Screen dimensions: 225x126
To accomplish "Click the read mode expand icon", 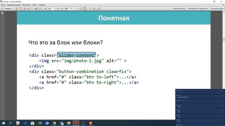I will [x=99, y=8].
